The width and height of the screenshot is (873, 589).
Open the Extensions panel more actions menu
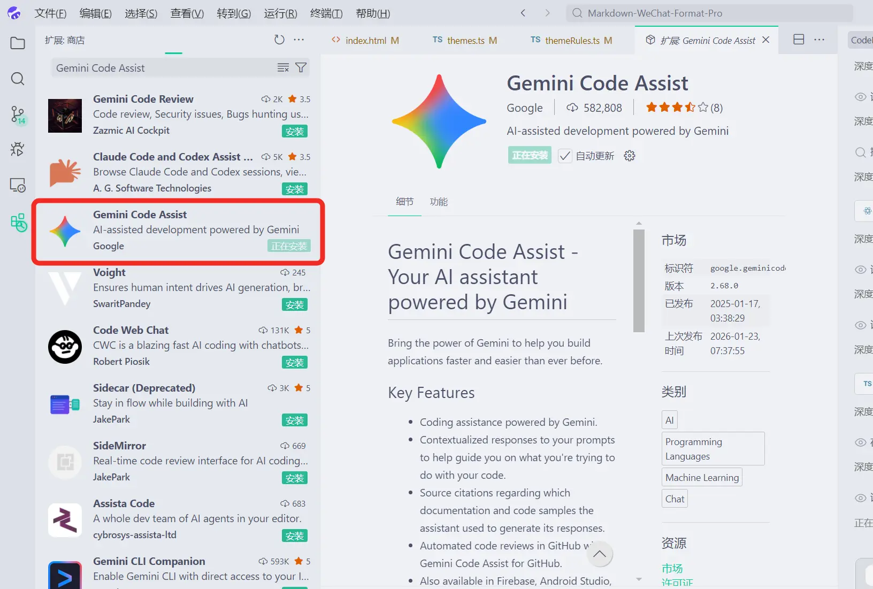tap(298, 40)
